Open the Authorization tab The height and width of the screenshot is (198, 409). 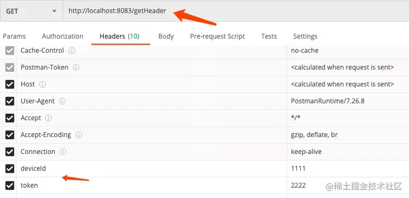pos(63,36)
